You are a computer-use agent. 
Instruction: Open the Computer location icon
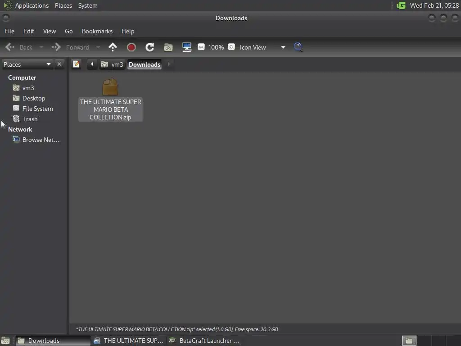pyautogui.click(x=187, y=47)
